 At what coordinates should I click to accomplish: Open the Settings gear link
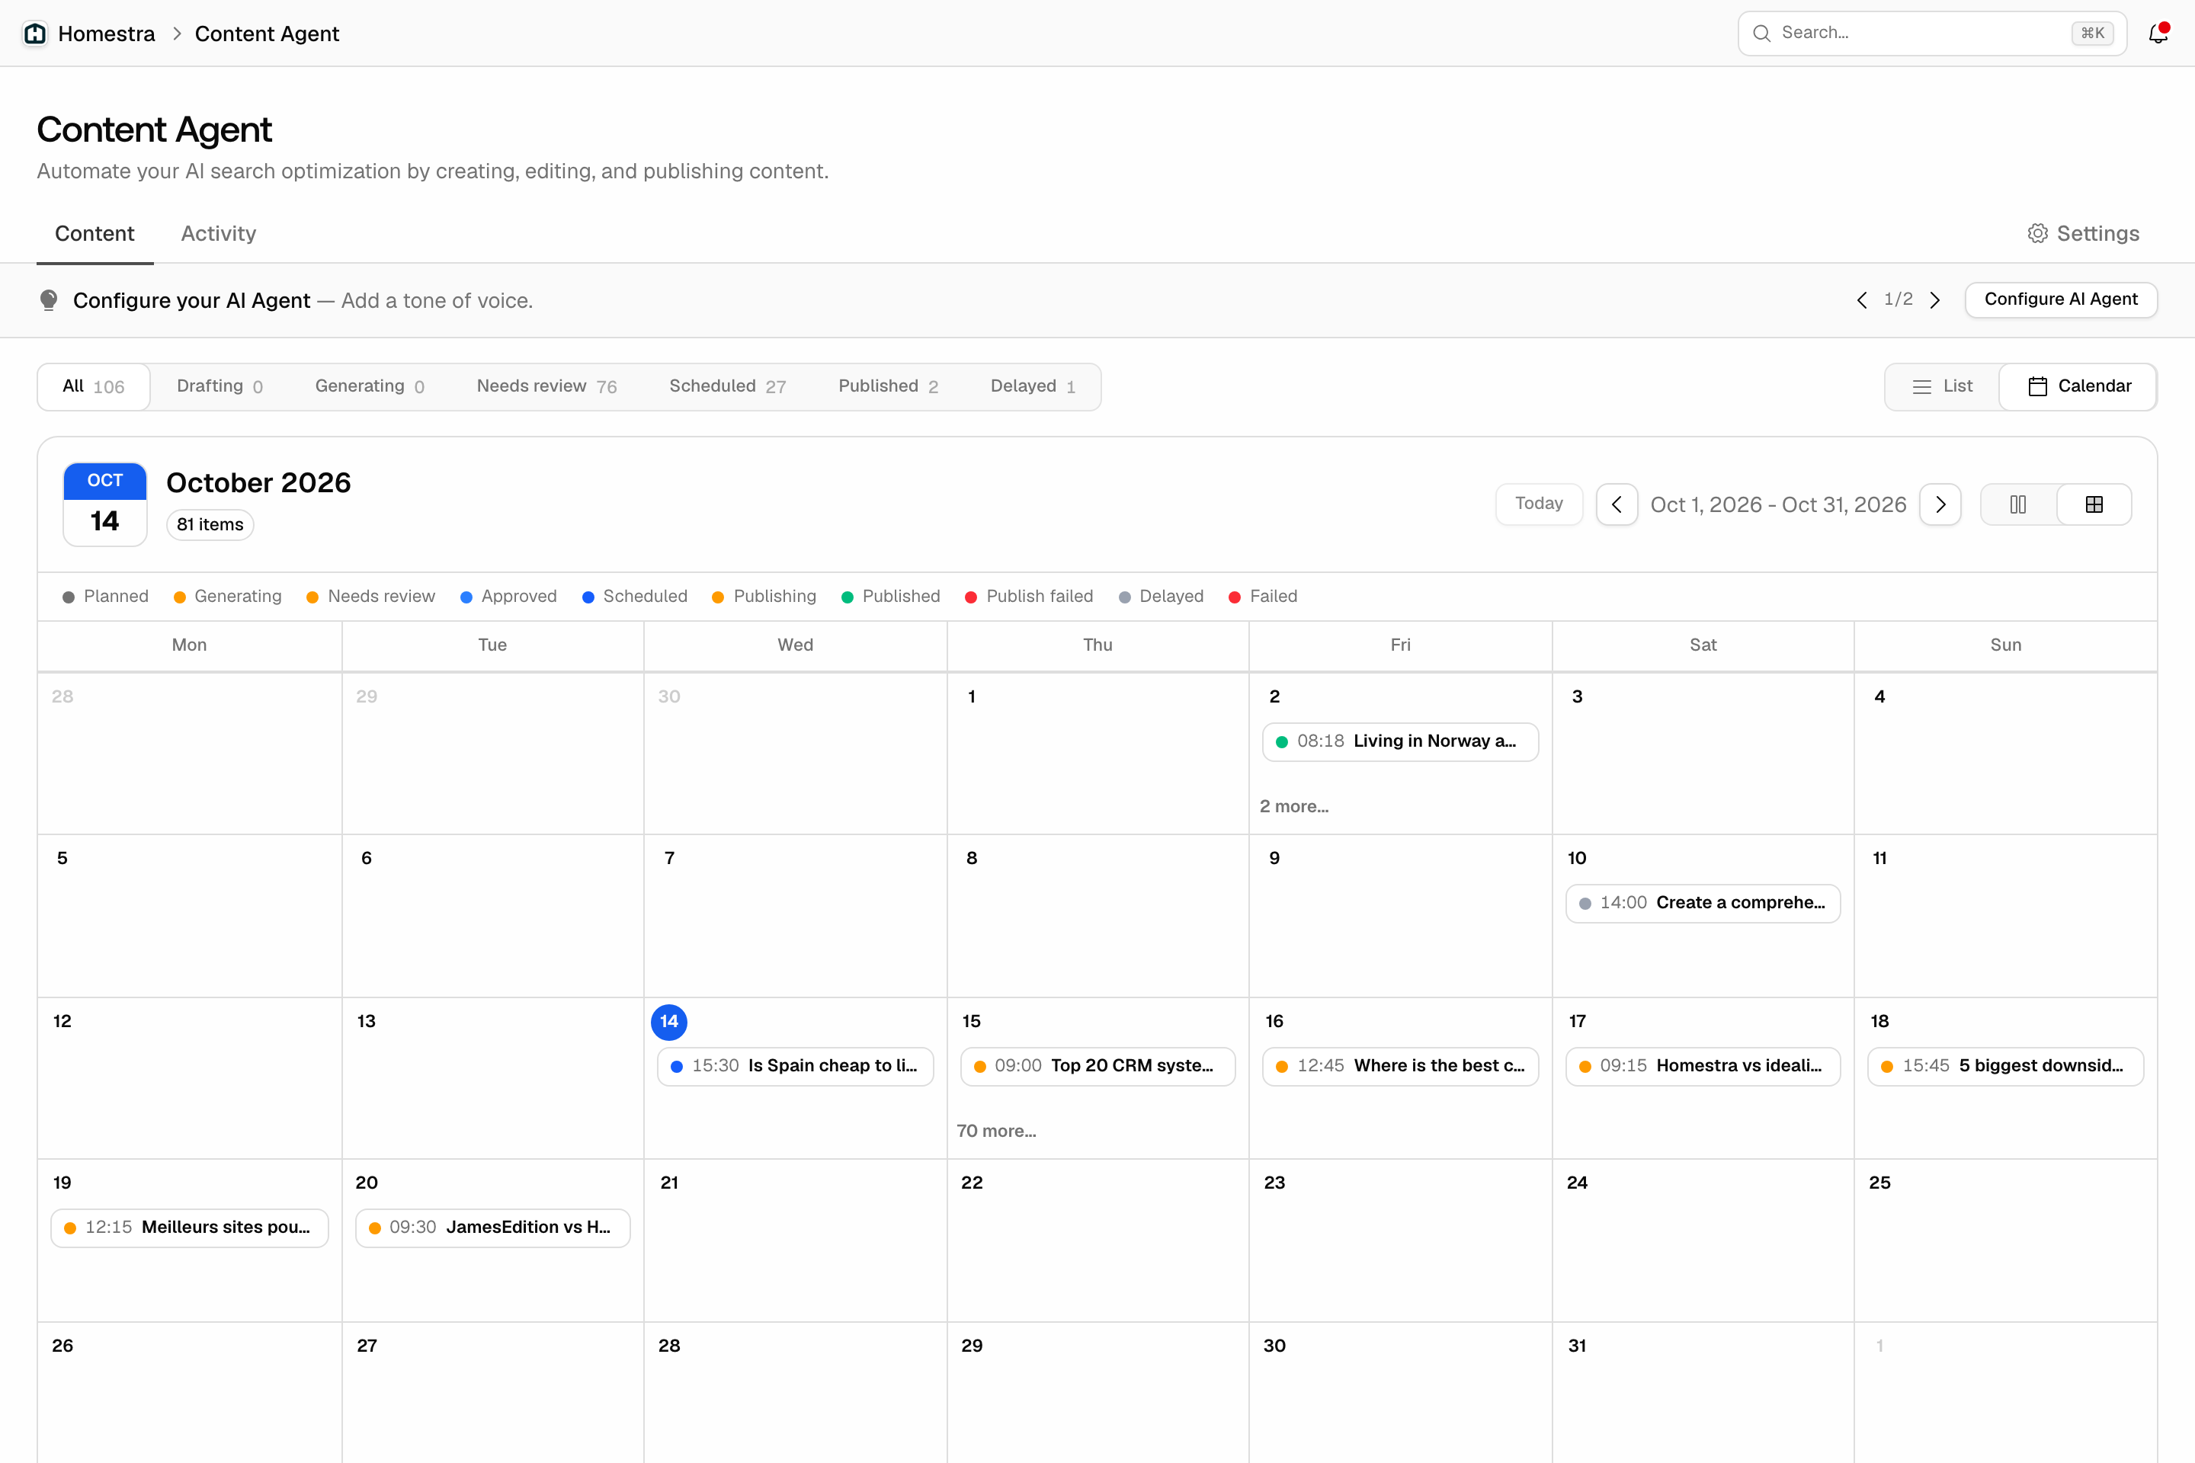pyautogui.click(x=2083, y=233)
